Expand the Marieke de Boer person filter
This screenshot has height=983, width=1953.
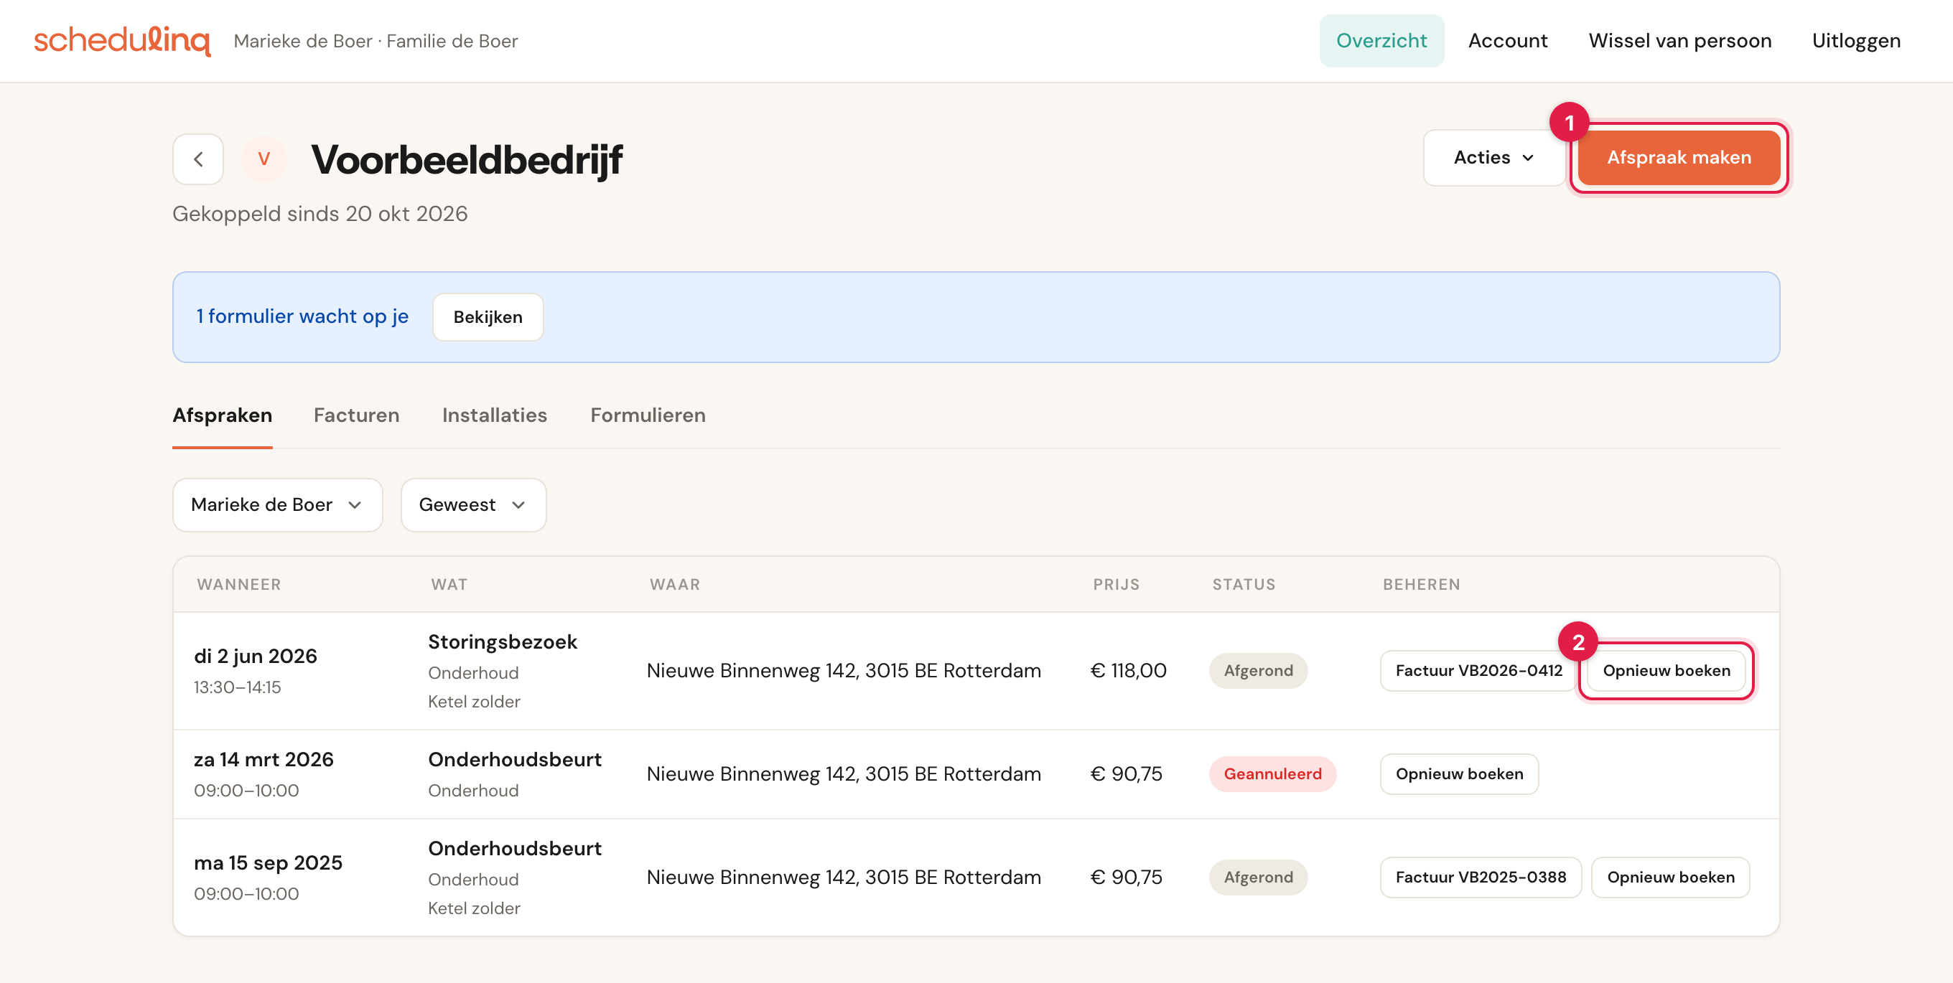coord(277,504)
